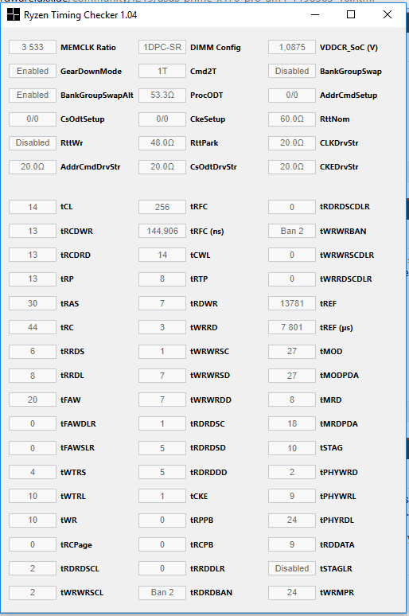Click the Ryzen Timing Checker app icon
Screen dimensions: 409x616
tap(14, 14)
